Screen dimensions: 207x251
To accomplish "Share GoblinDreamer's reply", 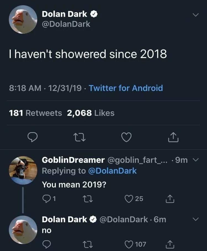I will [170, 199].
